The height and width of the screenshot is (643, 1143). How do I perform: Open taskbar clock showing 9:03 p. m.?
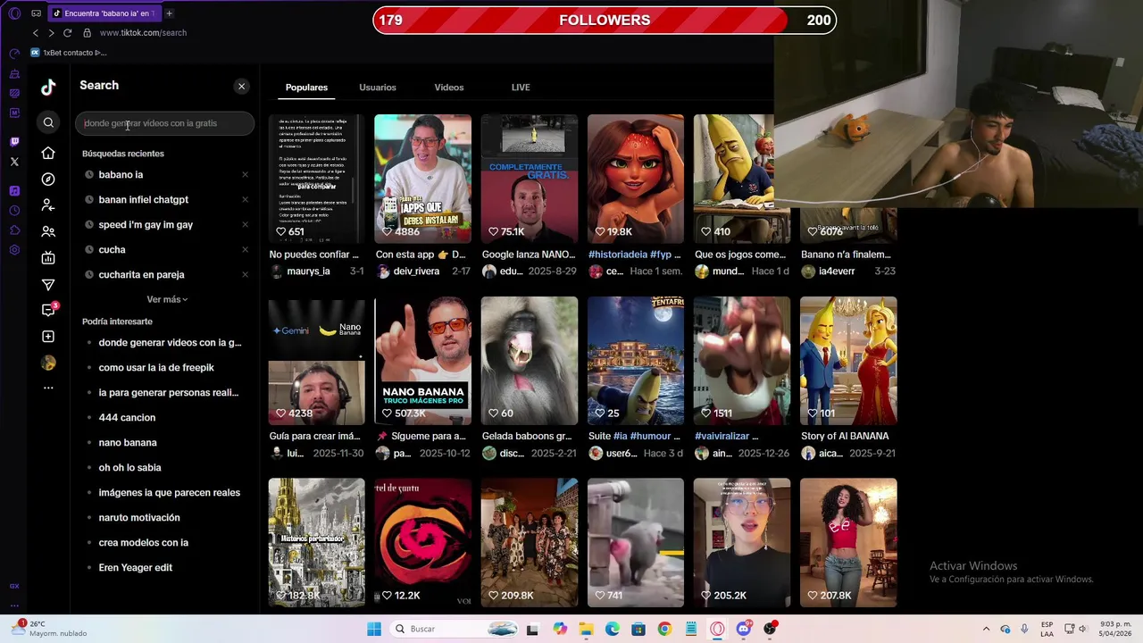coord(1115,629)
